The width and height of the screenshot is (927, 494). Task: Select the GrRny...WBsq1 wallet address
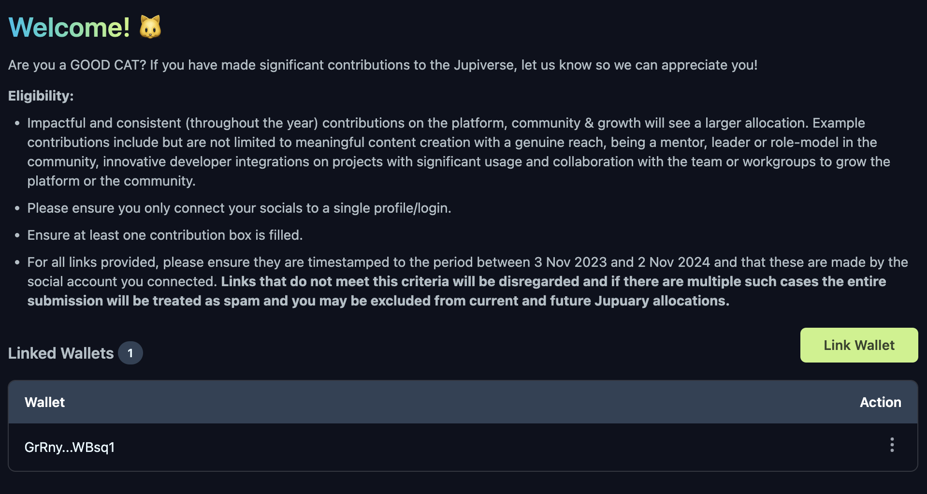click(x=70, y=447)
